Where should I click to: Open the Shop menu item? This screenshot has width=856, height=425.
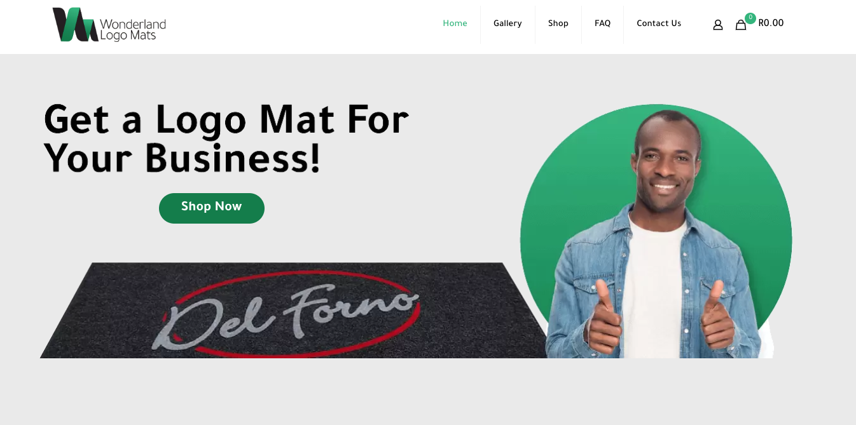(x=558, y=24)
